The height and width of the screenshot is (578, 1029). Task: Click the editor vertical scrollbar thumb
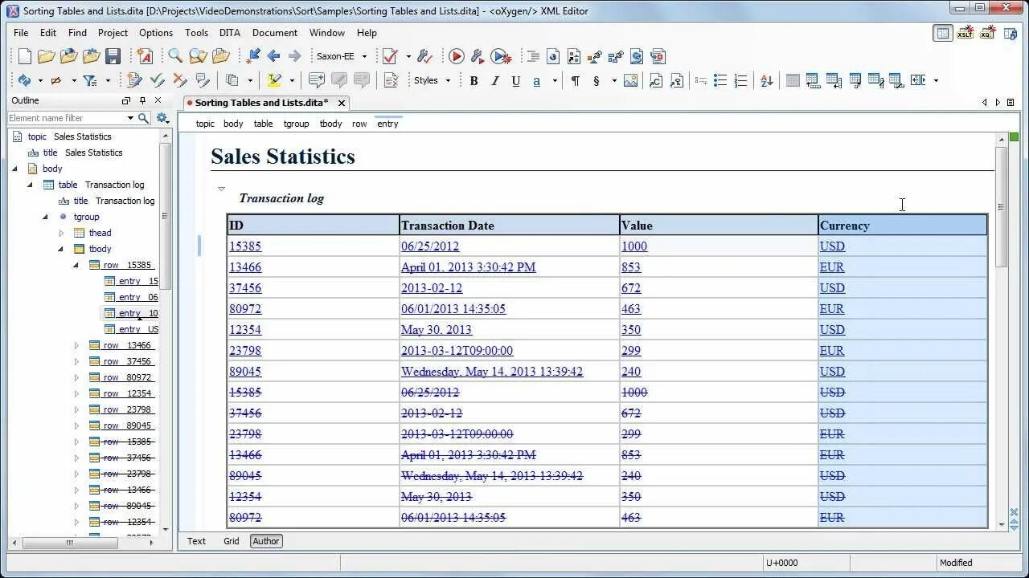tap(1001, 207)
